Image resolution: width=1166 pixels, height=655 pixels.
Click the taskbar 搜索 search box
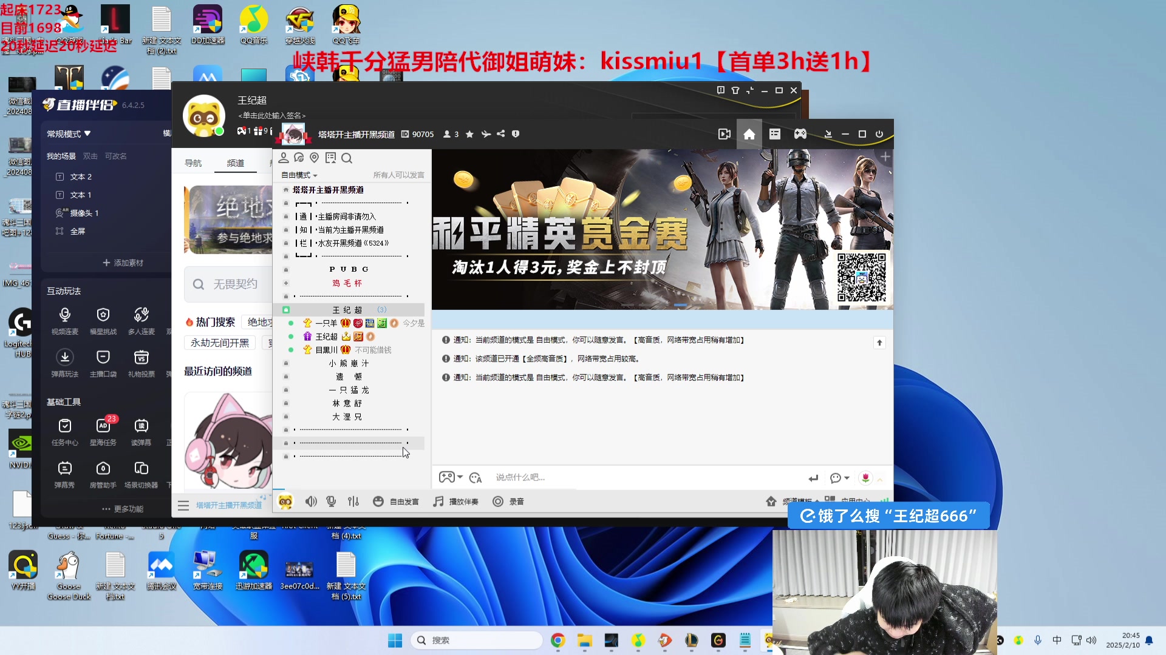(477, 640)
